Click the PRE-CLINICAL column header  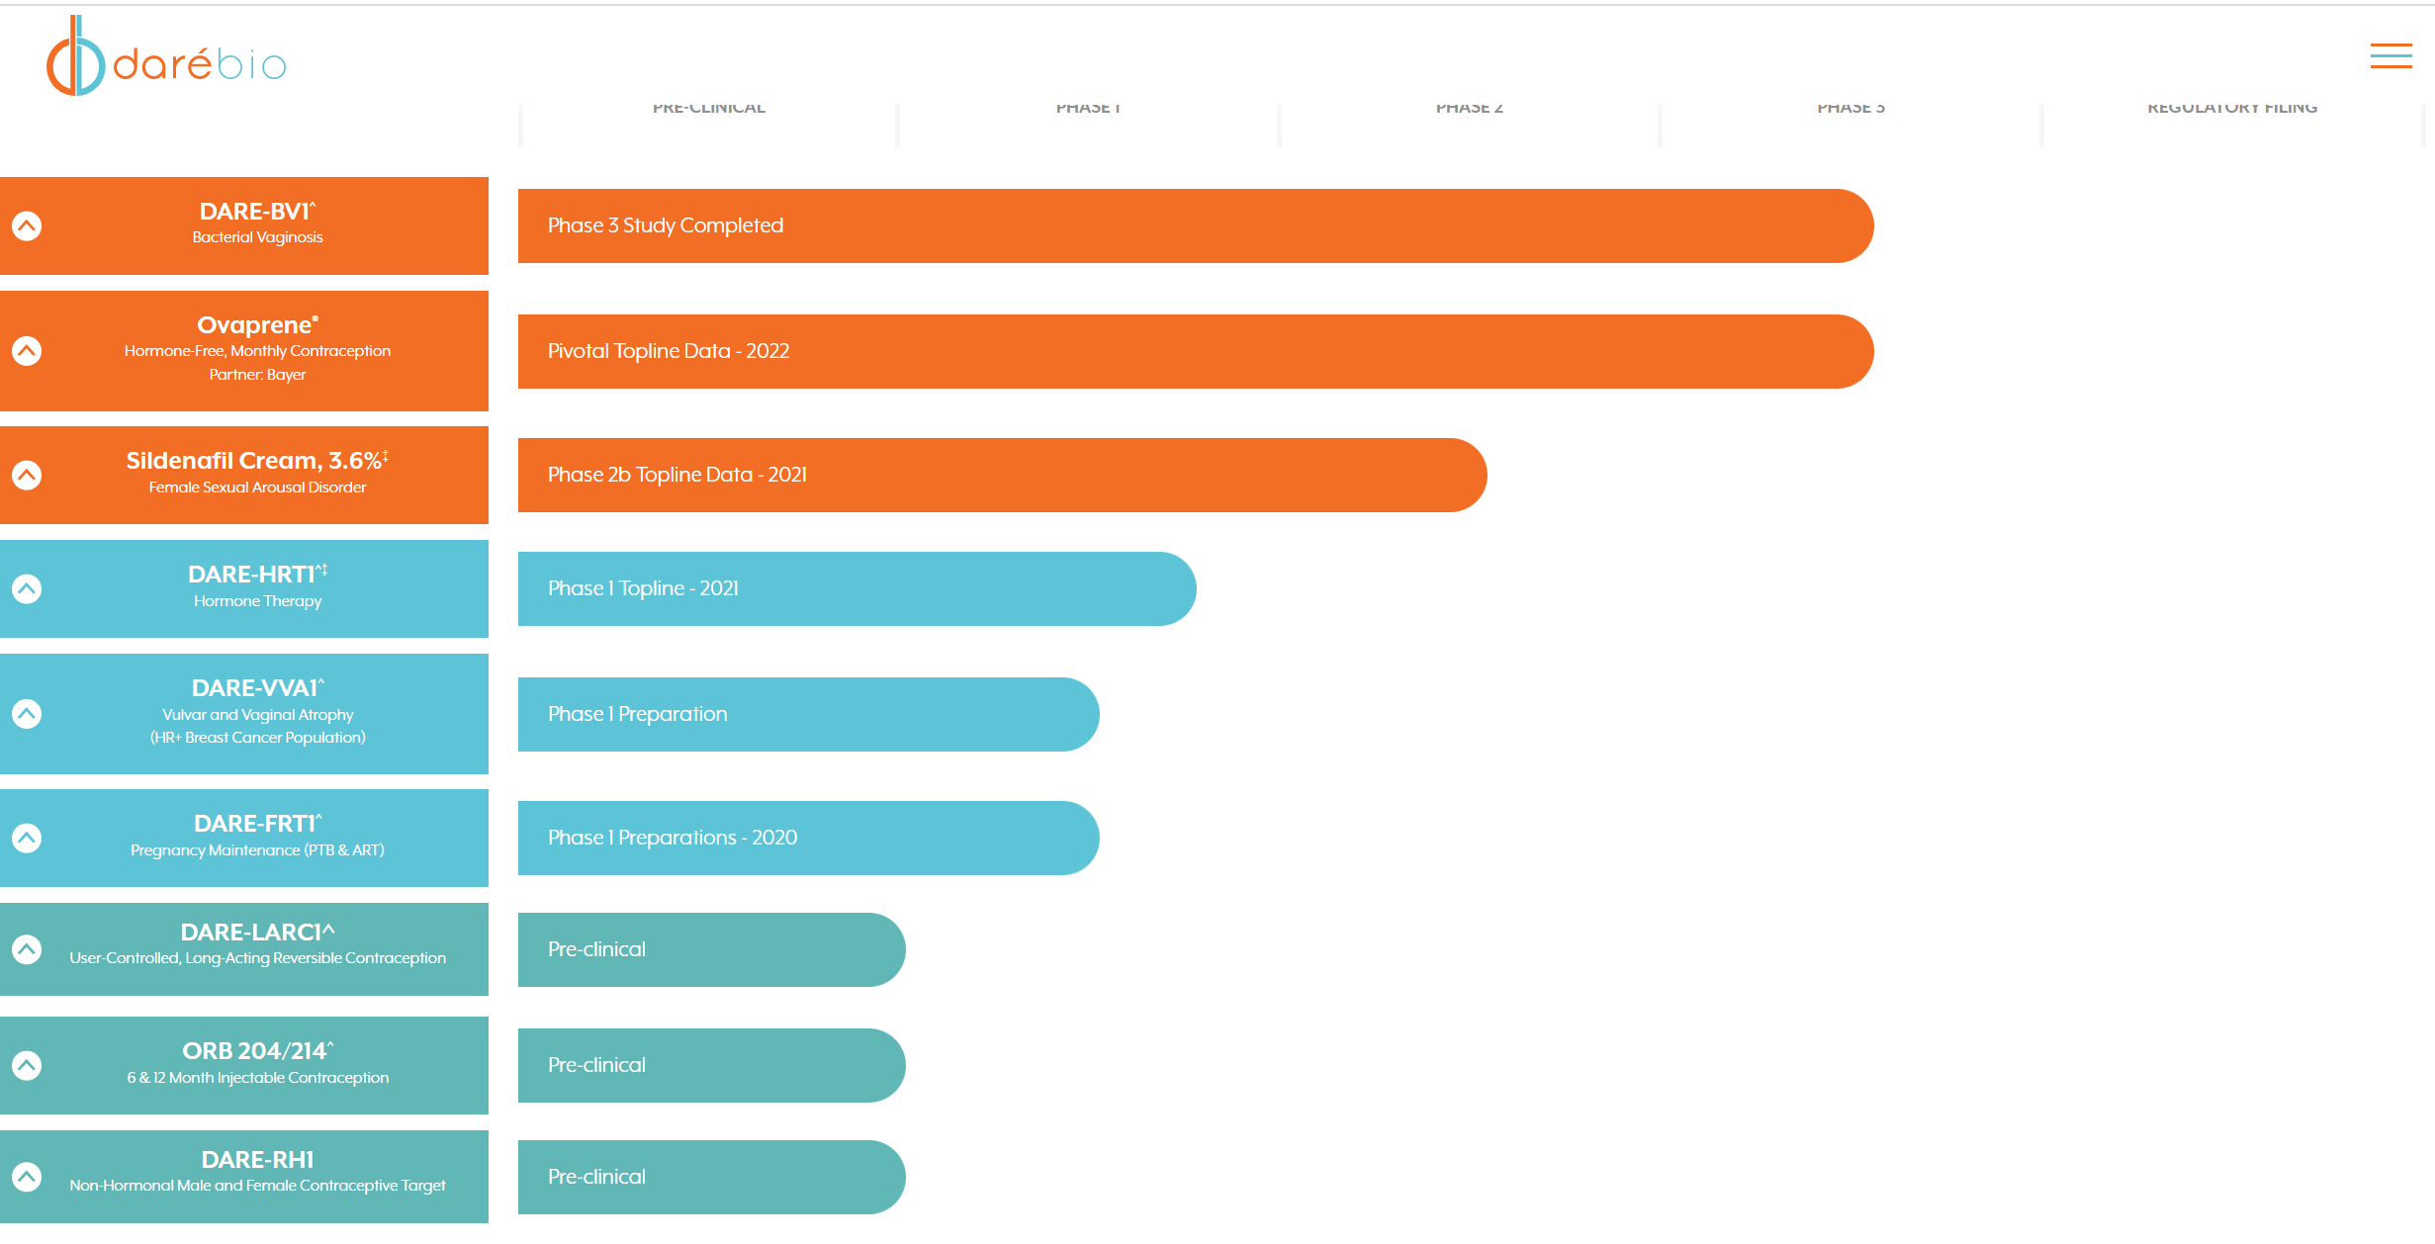pyautogui.click(x=708, y=108)
